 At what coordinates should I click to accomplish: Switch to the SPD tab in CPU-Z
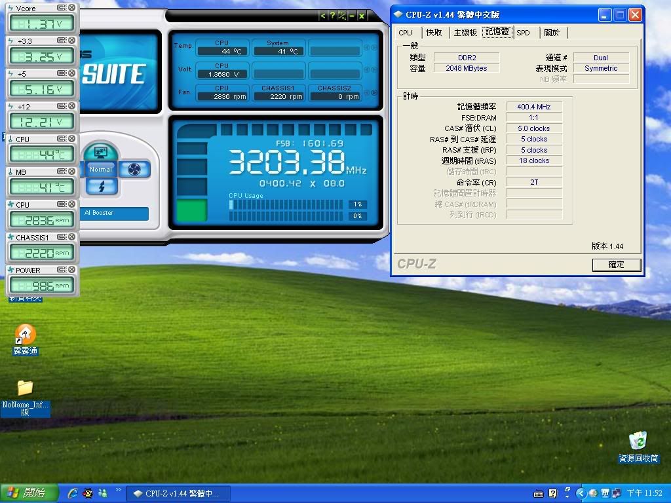(x=523, y=33)
